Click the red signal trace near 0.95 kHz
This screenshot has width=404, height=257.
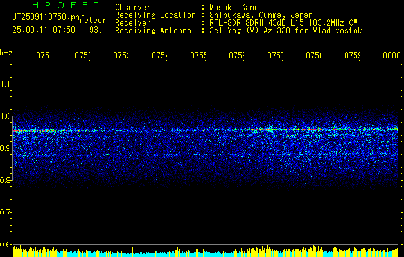pyautogui.click(x=206, y=130)
